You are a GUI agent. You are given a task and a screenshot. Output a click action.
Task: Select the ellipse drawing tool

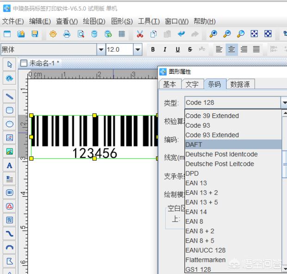(10, 124)
